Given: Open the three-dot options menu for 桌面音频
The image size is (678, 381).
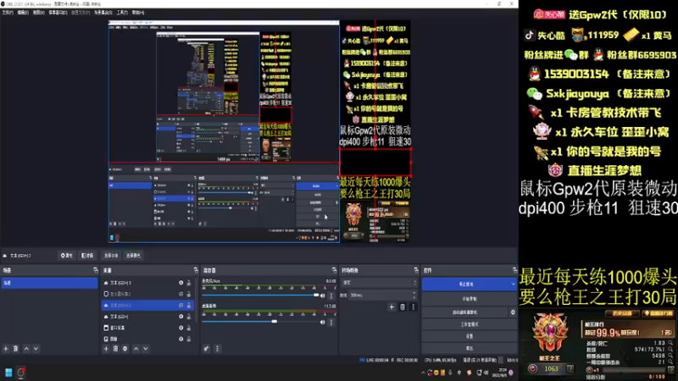Looking at the screenshot, I should click(331, 323).
